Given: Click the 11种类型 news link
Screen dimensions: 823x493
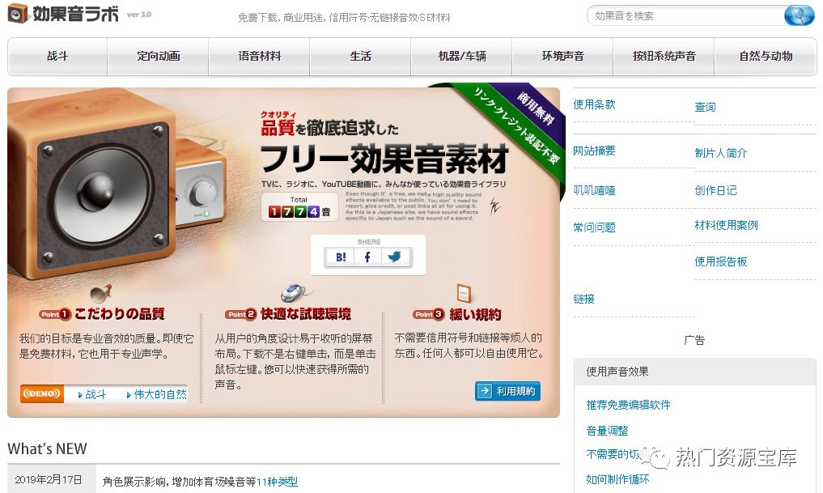Looking at the screenshot, I should click(277, 482).
